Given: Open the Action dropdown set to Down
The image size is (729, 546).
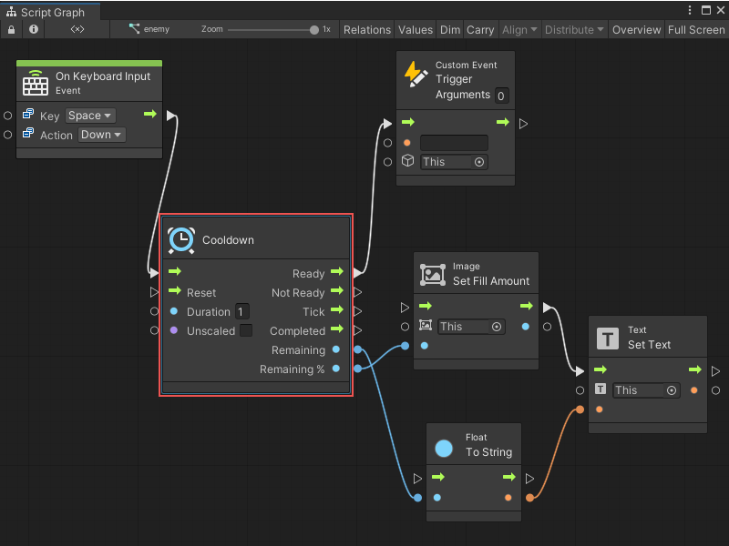Looking at the screenshot, I should pyautogui.click(x=101, y=135).
